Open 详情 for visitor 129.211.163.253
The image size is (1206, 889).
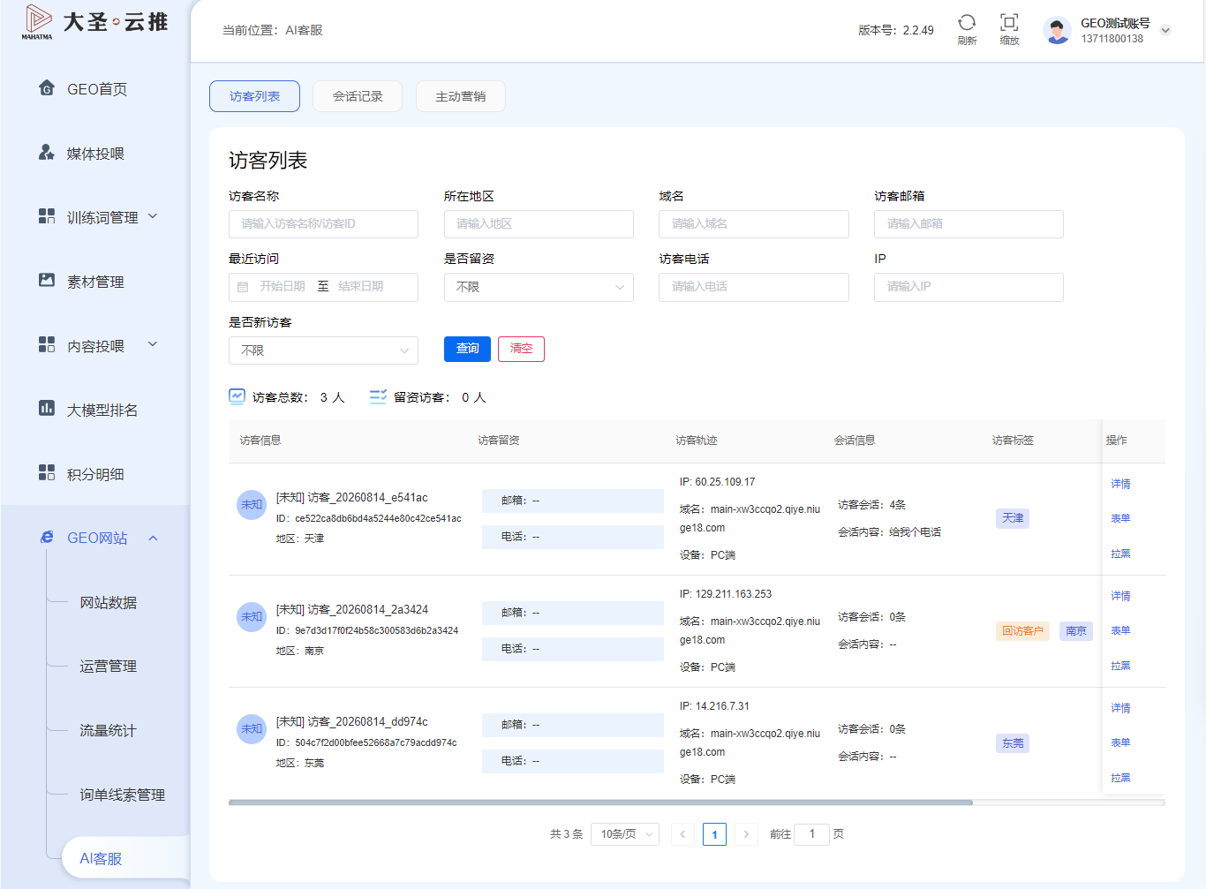coord(1120,596)
